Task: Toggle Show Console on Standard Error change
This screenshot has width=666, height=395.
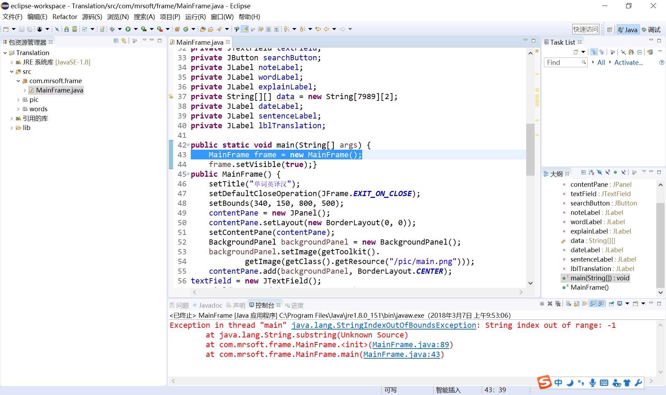Action: [601, 304]
